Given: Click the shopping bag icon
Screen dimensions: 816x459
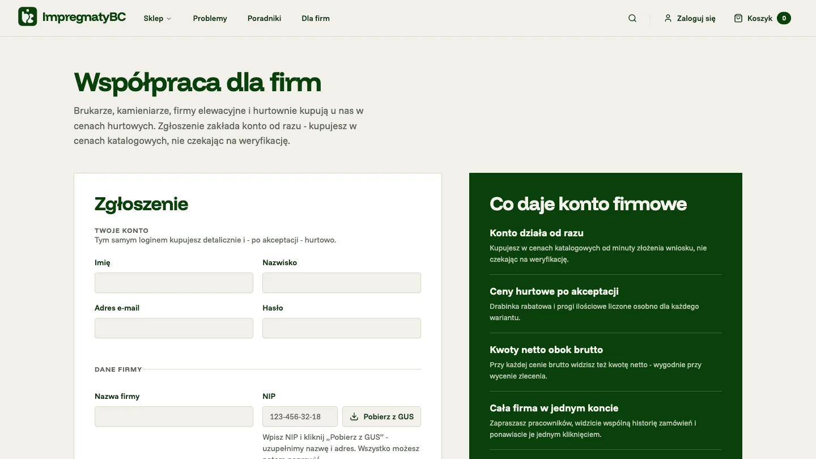Looking at the screenshot, I should 738,18.
